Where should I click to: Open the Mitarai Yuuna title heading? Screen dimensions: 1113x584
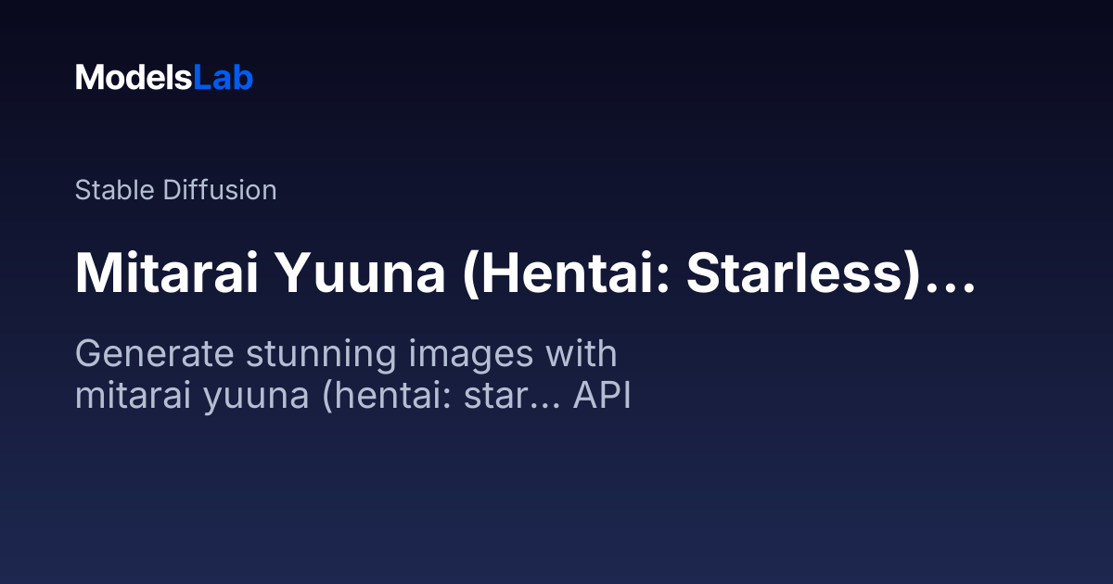(525, 271)
